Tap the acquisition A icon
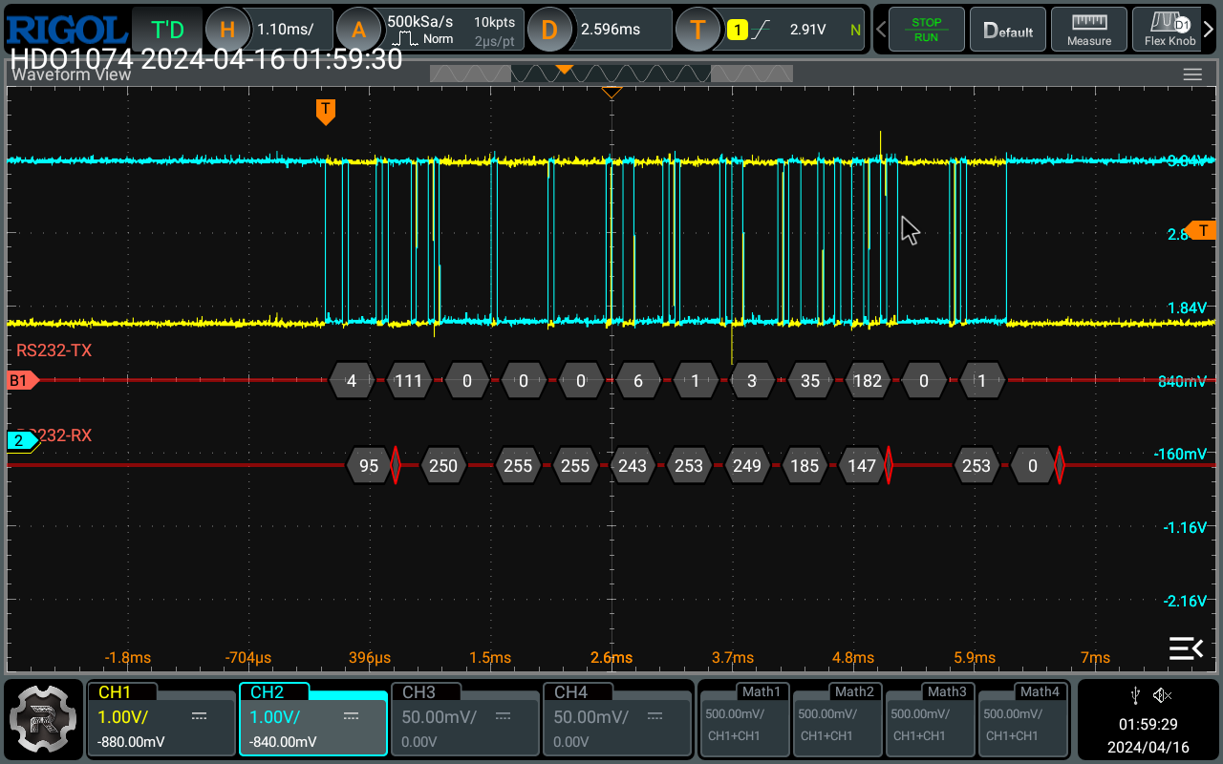This screenshot has height=764, width=1223. click(x=358, y=30)
